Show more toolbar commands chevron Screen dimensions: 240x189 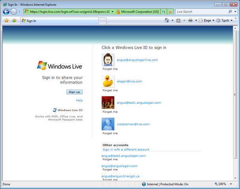236,18
